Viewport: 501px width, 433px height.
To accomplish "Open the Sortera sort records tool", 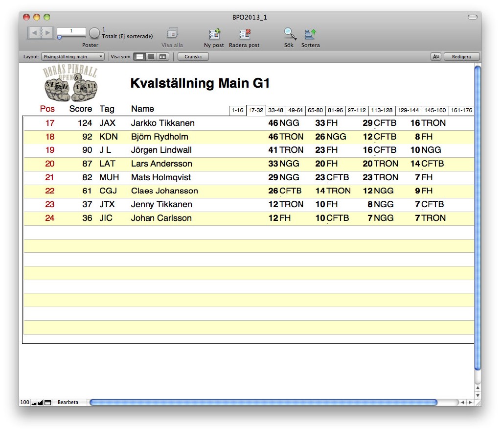I will (310, 34).
